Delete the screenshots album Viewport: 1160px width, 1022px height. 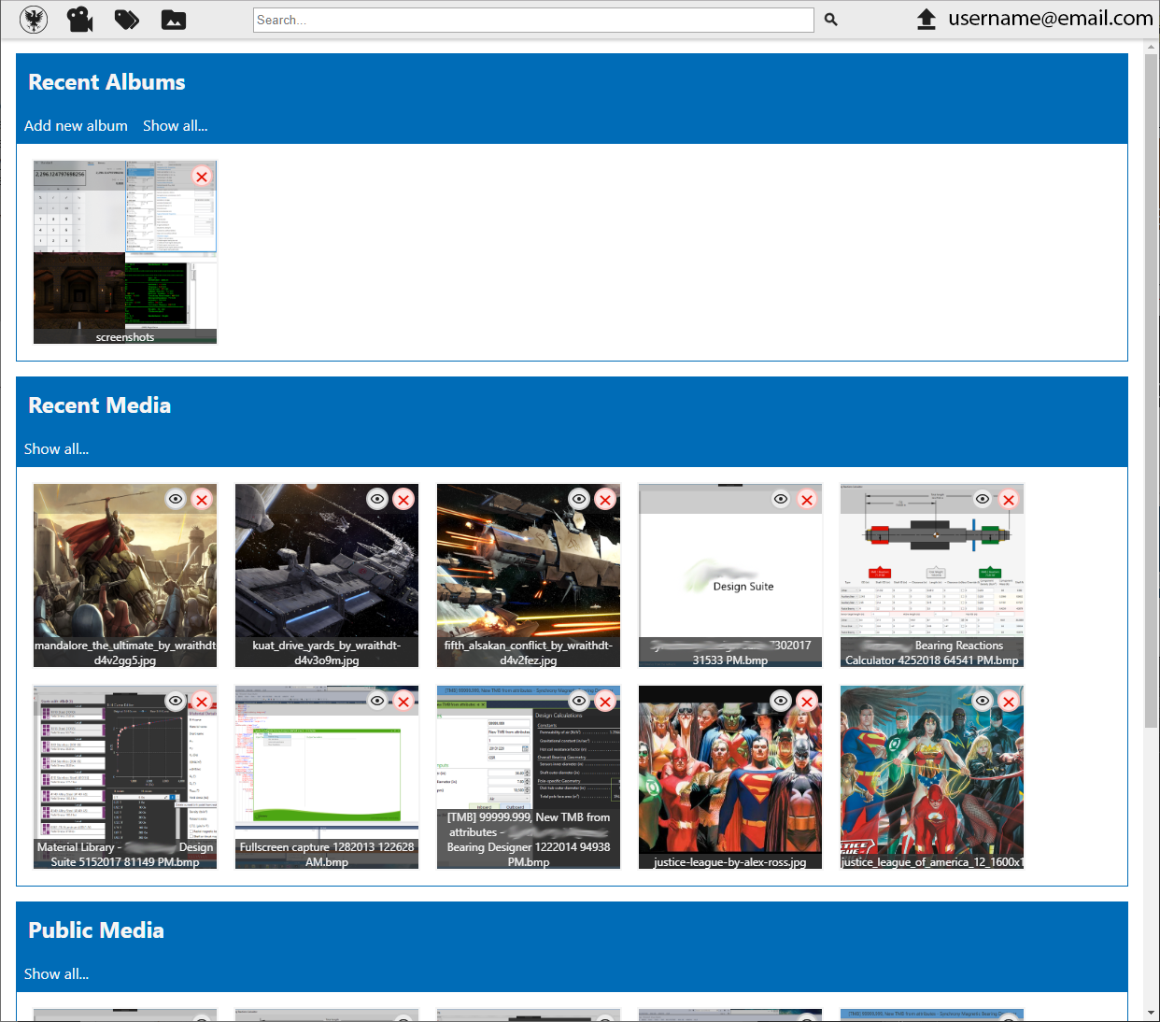coord(202,176)
